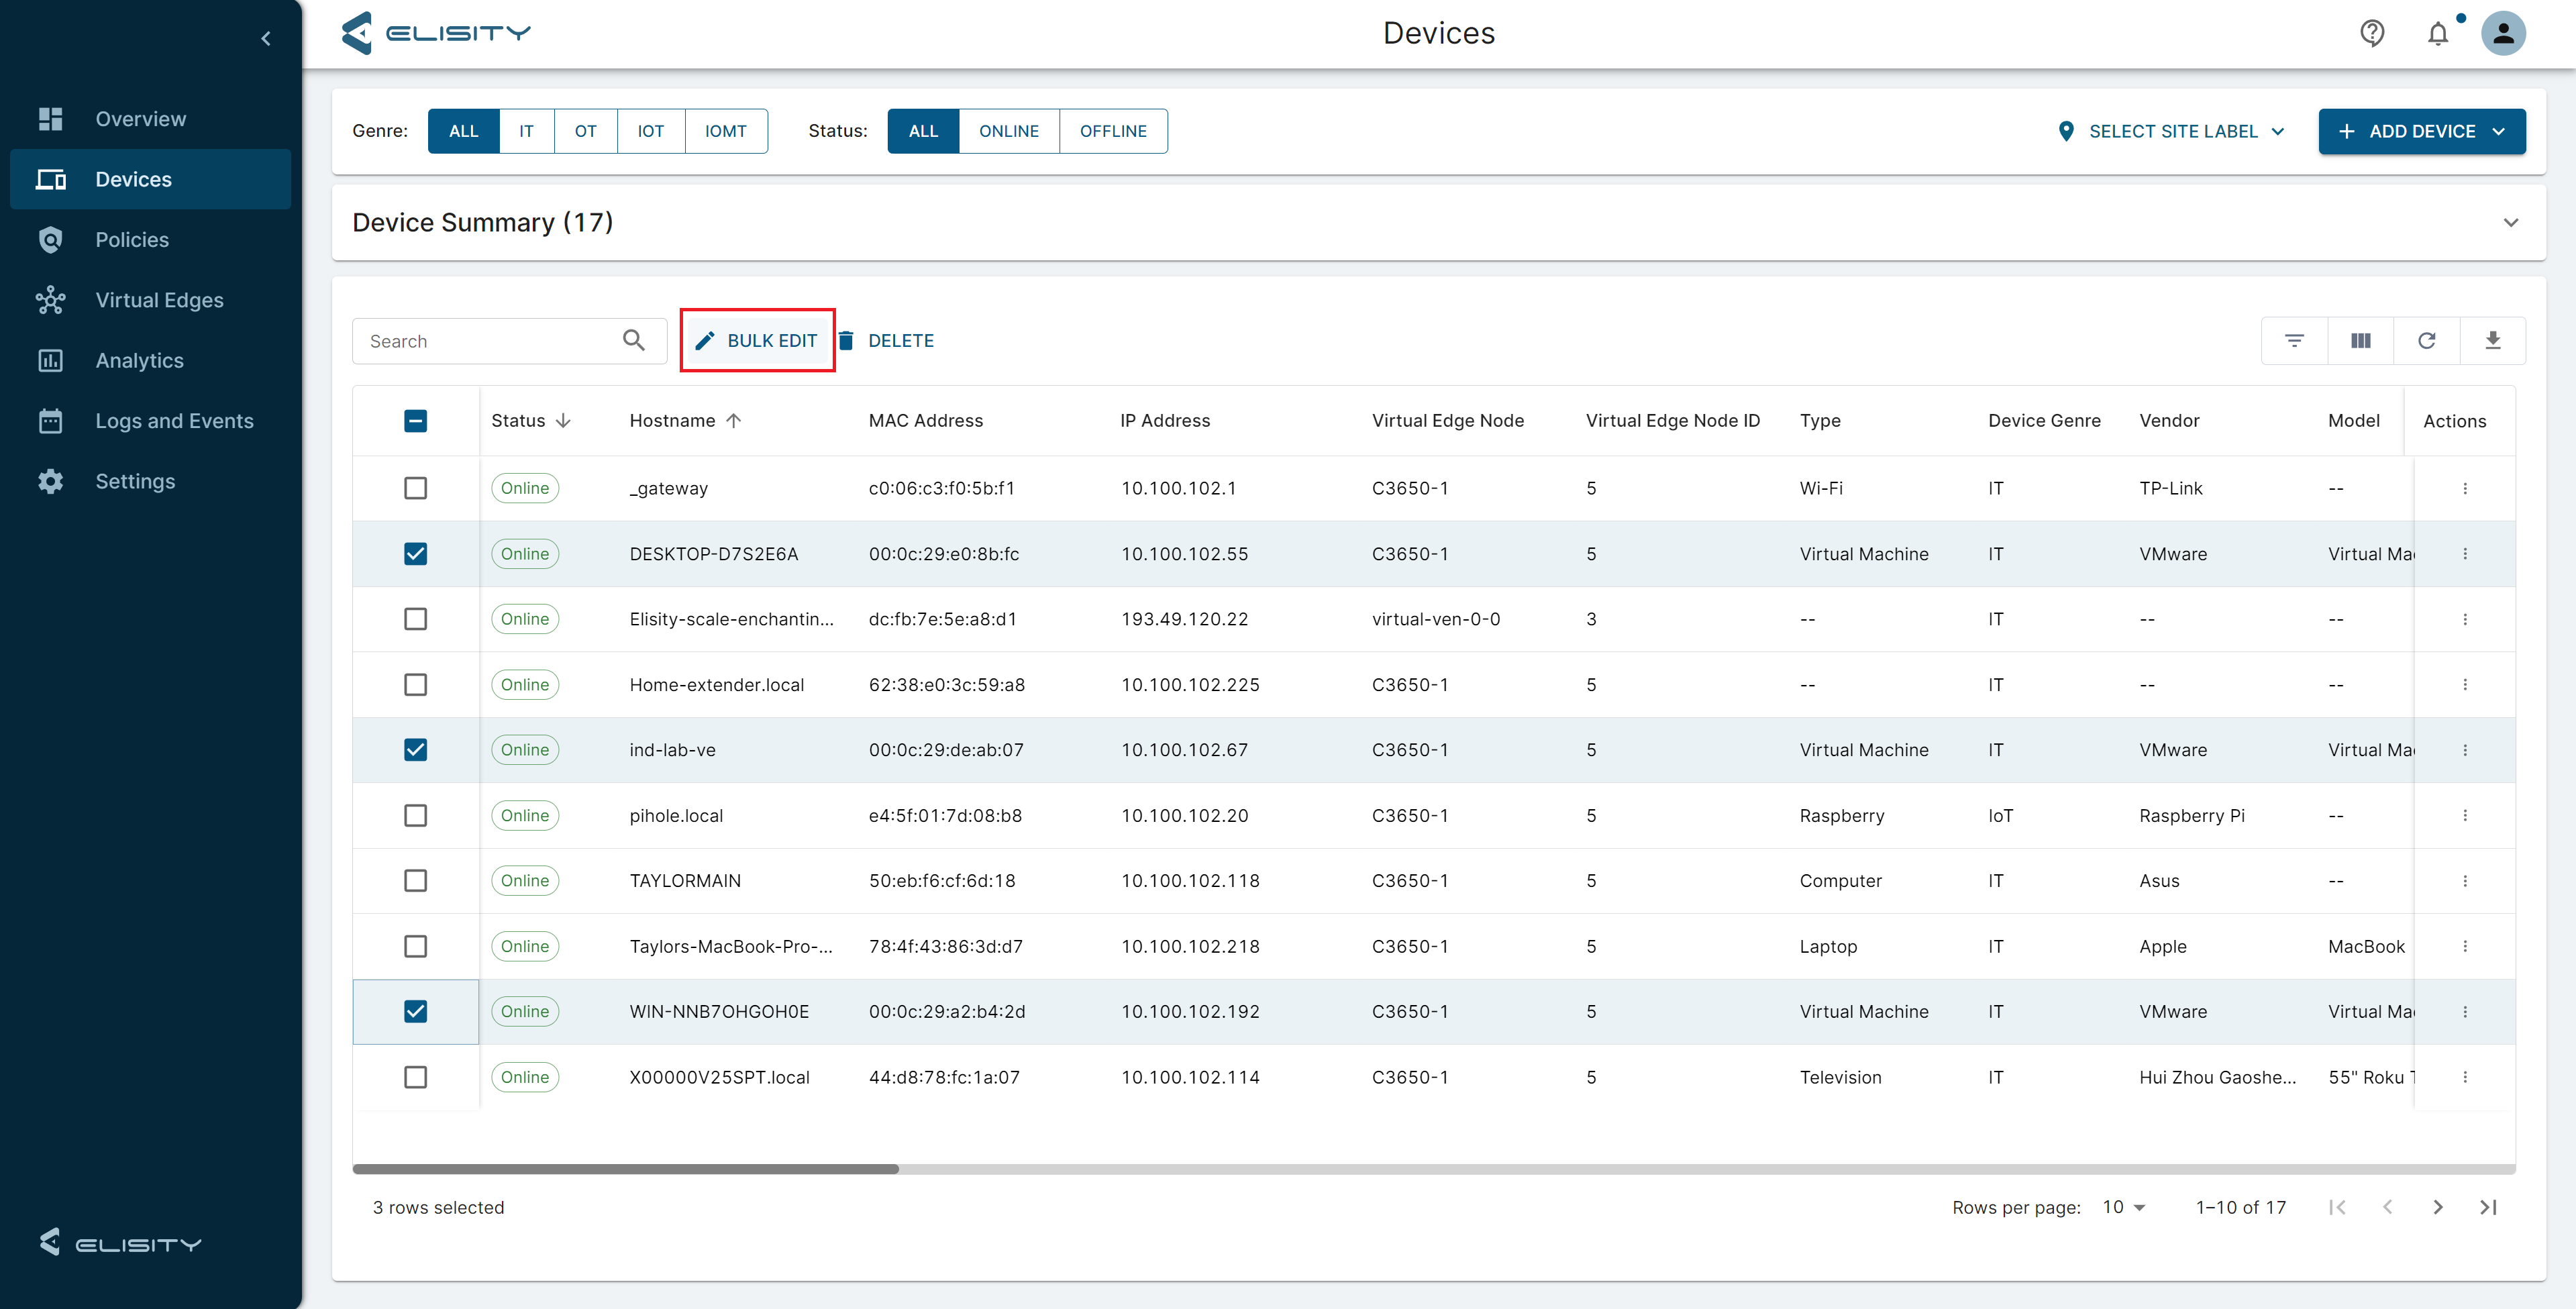Open the column visibility settings
This screenshot has height=1309, width=2576.
pos(2360,340)
